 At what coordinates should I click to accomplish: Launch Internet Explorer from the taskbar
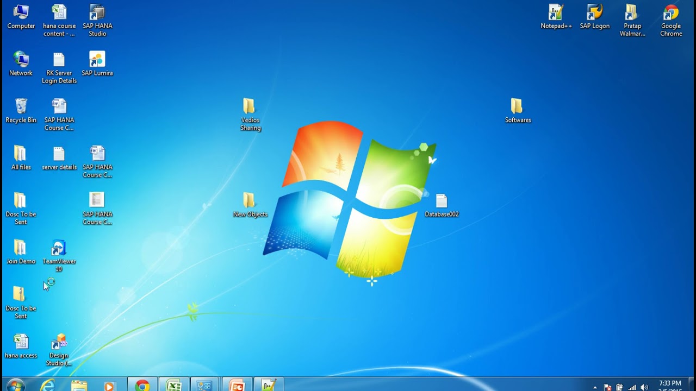(x=47, y=384)
